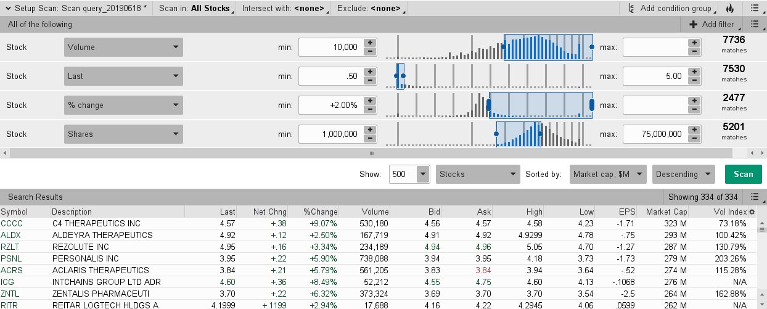Viewport: 767px width, 309px height.
Task: Decrease Shares min value with minus
Action: coord(370,138)
